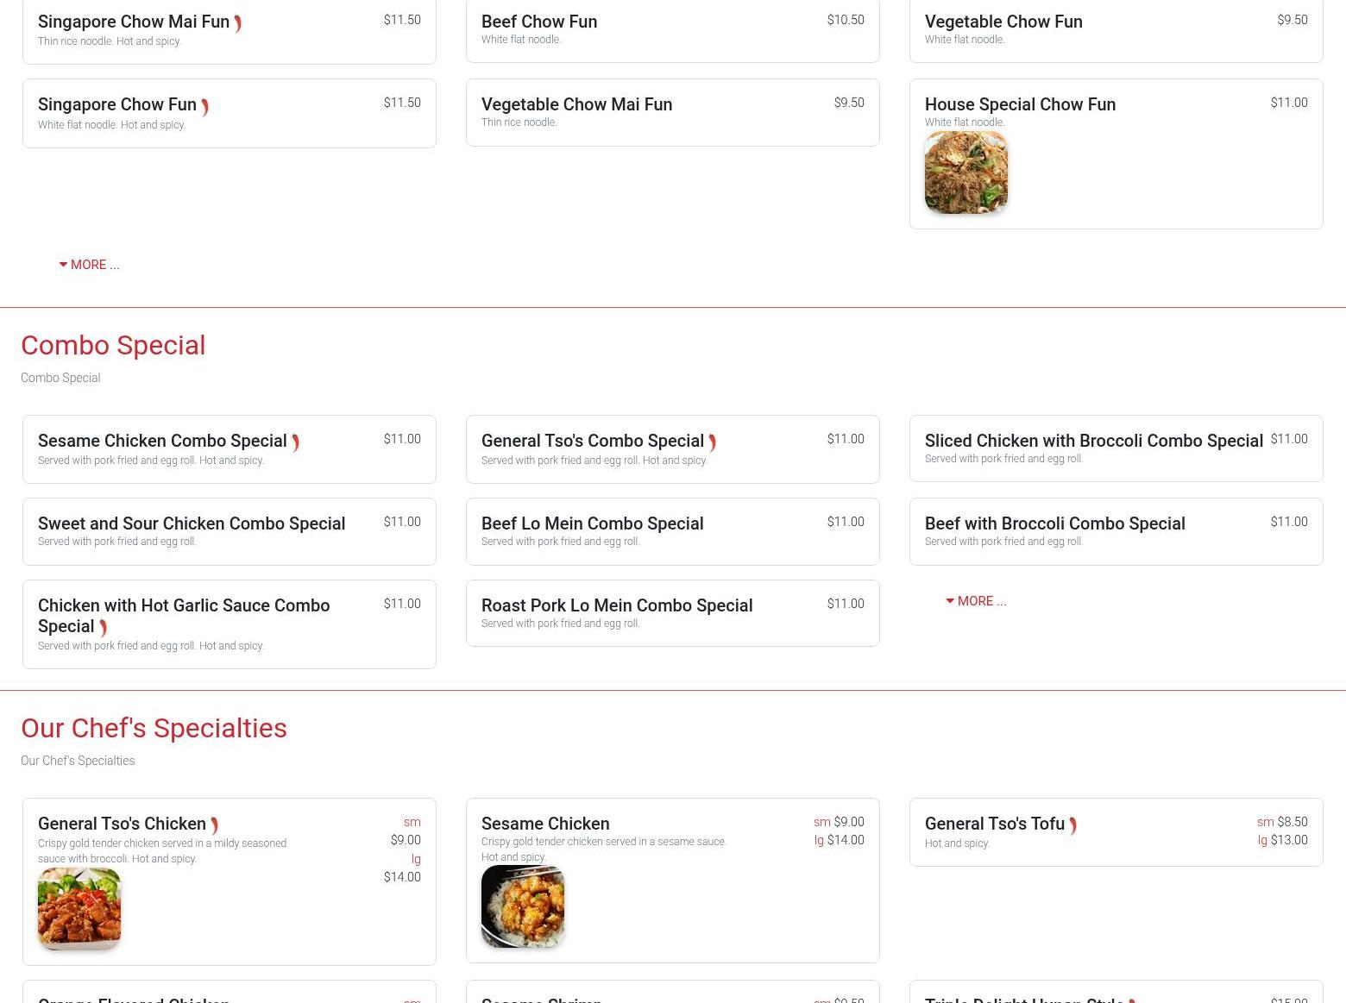
Task: Click the pepper icon on Chicken with Hot Garlic Sauce Combo
Action: [x=103, y=629]
